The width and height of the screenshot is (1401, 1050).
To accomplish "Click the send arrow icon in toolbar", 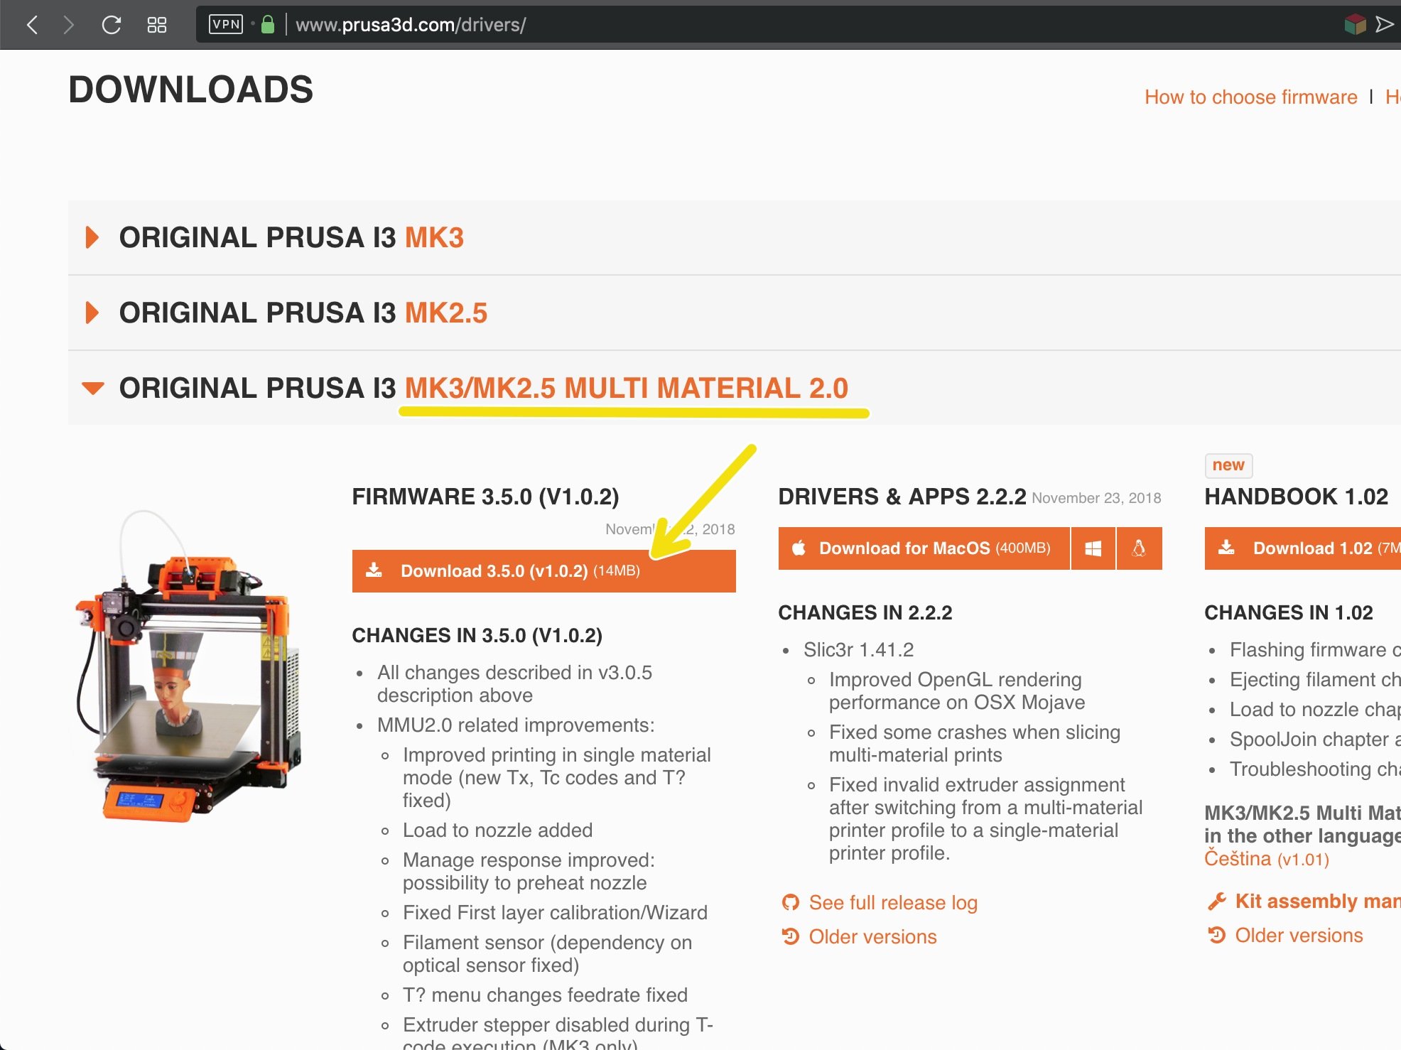I will [1385, 25].
